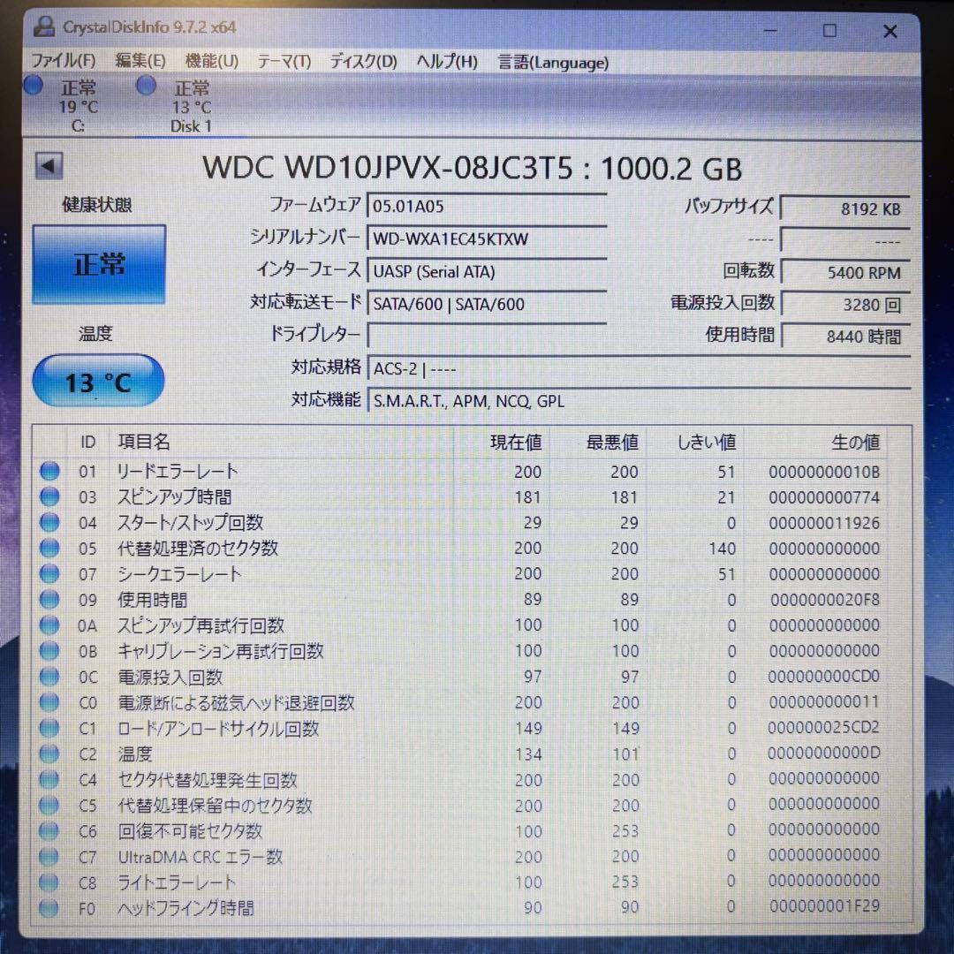The height and width of the screenshot is (954, 954).
Task: Select the ロード/アンロードサイクル回数 attribute name
Action: [218, 728]
